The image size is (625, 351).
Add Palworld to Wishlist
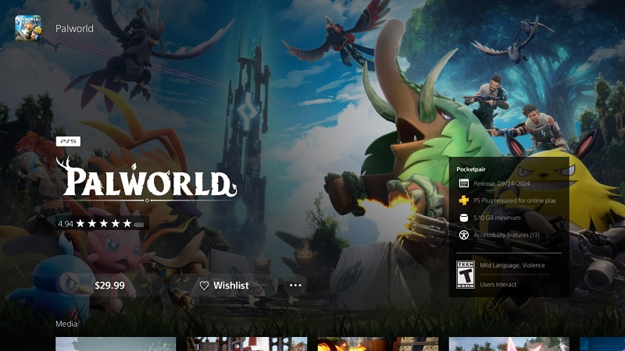pos(224,285)
